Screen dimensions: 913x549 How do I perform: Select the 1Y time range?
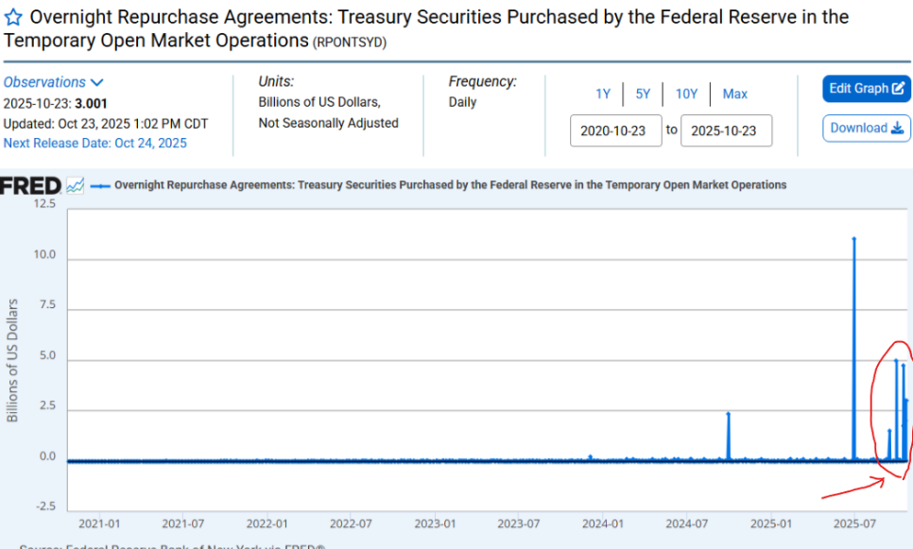click(602, 94)
